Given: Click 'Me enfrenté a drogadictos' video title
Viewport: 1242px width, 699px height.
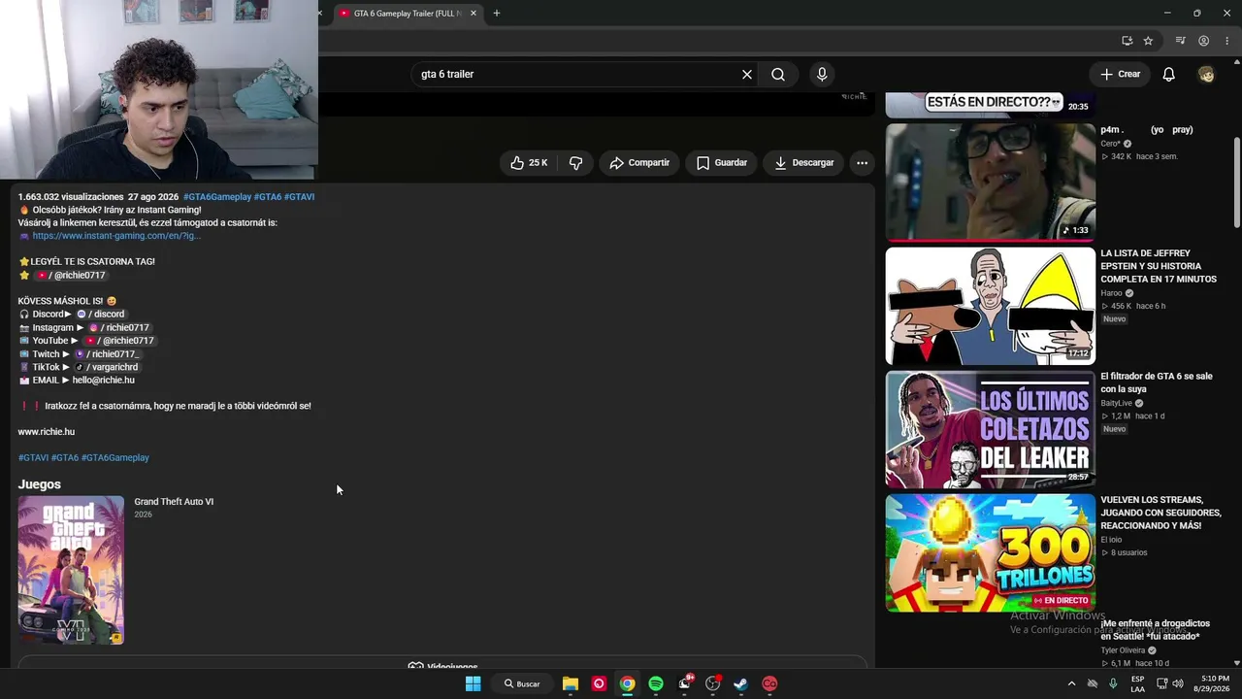Looking at the screenshot, I should click(1156, 630).
